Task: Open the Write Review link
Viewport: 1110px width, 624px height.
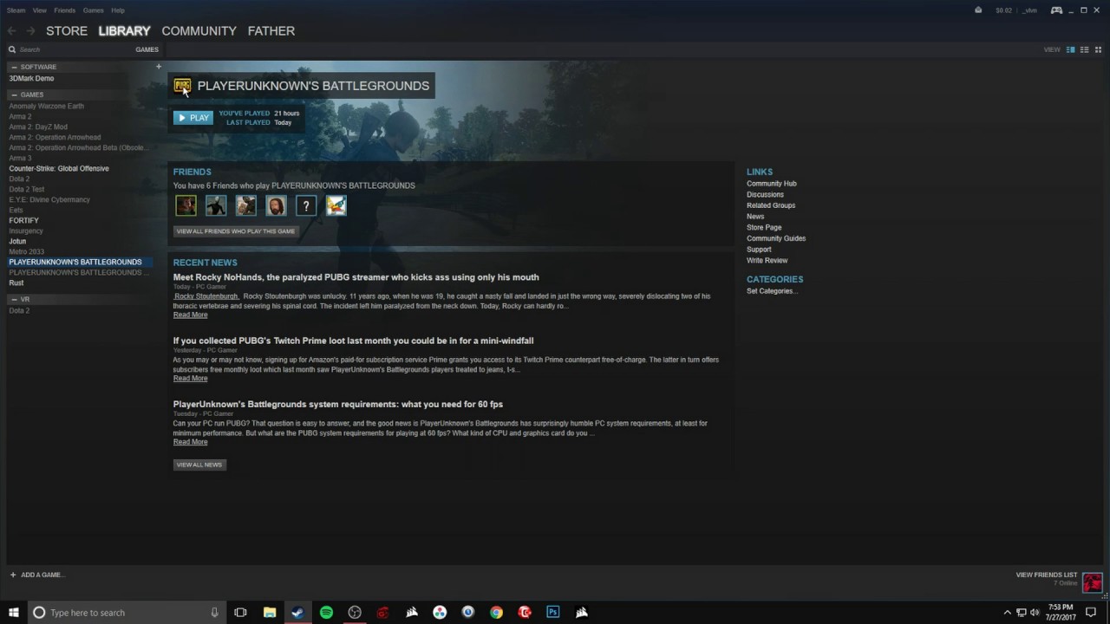Action: [767, 260]
